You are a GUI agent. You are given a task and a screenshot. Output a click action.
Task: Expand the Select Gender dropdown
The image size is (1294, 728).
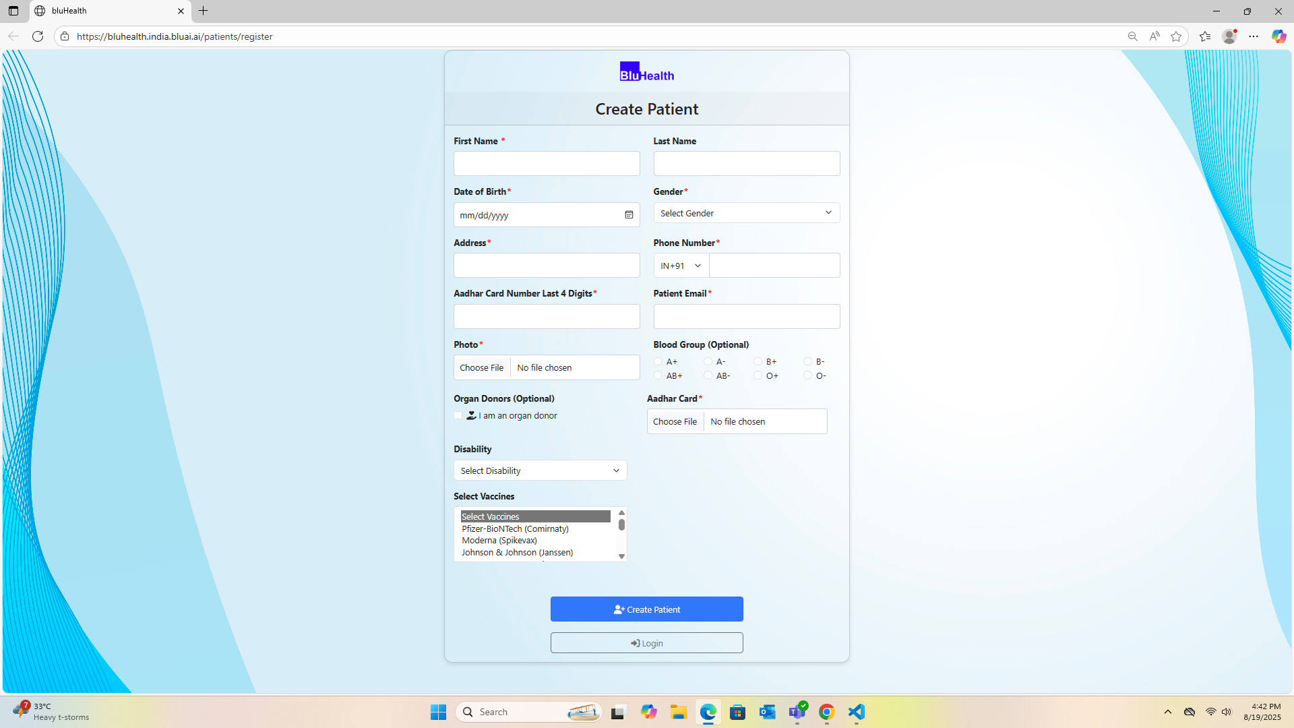(746, 213)
